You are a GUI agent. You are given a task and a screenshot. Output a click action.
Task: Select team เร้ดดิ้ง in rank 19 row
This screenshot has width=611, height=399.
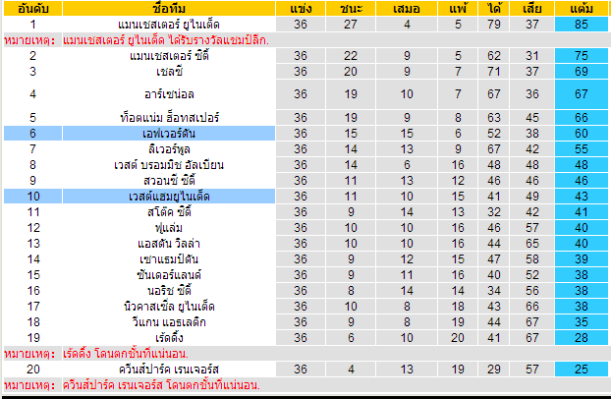(x=169, y=338)
